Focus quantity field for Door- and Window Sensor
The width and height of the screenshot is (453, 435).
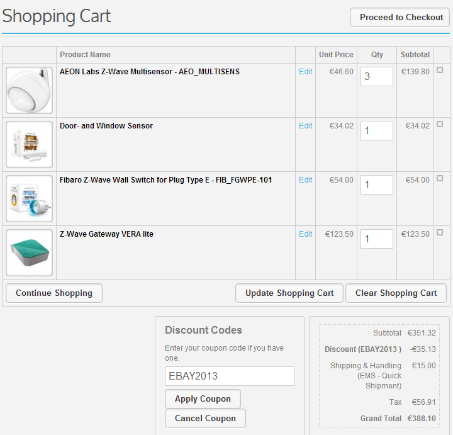(x=377, y=130)
